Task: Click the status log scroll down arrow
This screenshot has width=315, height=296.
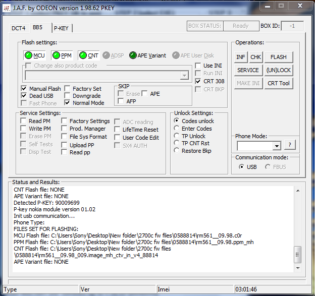Action: (x=298, y=268)
